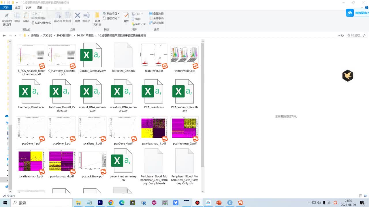
Task: Select Peripheral_Blood_Mononuclear_Cells_Harmony_Complete.rds file
Action: [x=154, y=167]
